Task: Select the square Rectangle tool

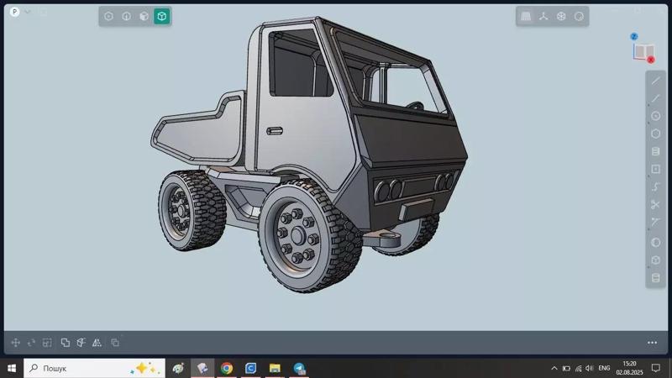Action: tap(656, 169)
